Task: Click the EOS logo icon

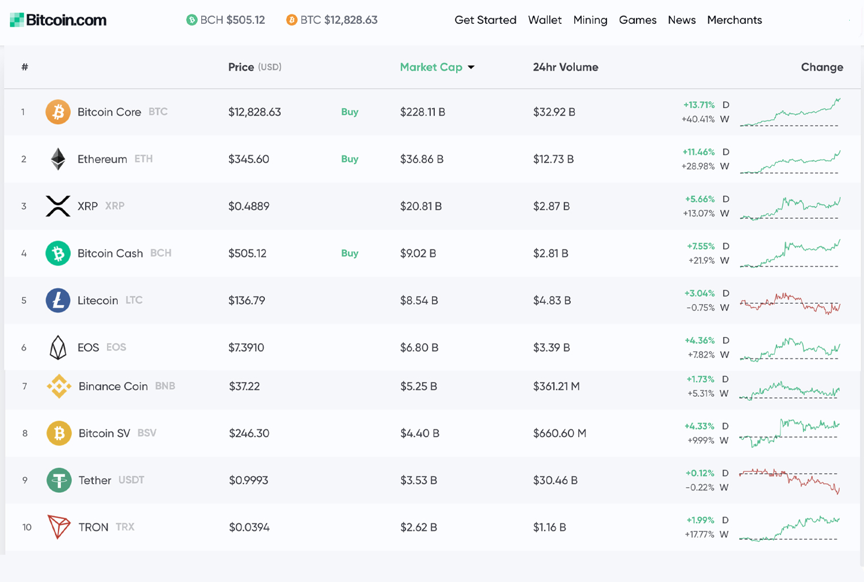Action: tap(58, 347)
